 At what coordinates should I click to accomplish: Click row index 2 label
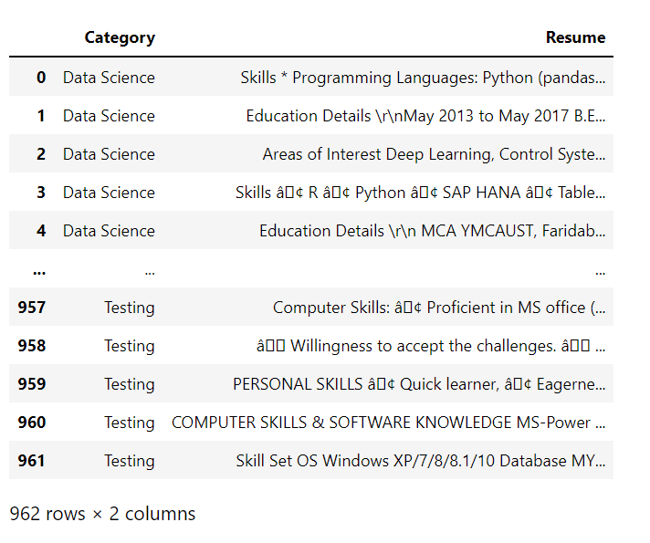point(41,154)
